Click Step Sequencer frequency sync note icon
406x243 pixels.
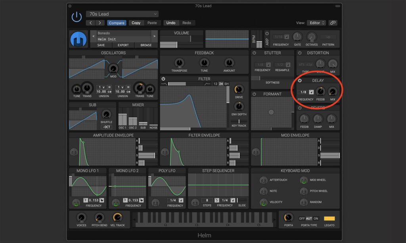pyautogui.click(x=233, y=200)
